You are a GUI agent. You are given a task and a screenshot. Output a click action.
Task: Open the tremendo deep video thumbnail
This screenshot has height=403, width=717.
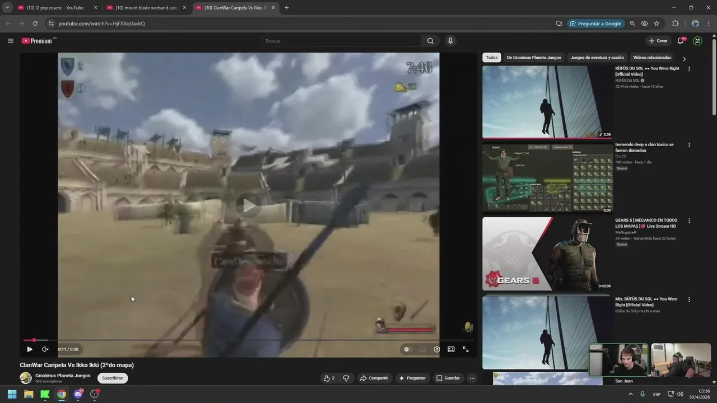pos(547,178)
